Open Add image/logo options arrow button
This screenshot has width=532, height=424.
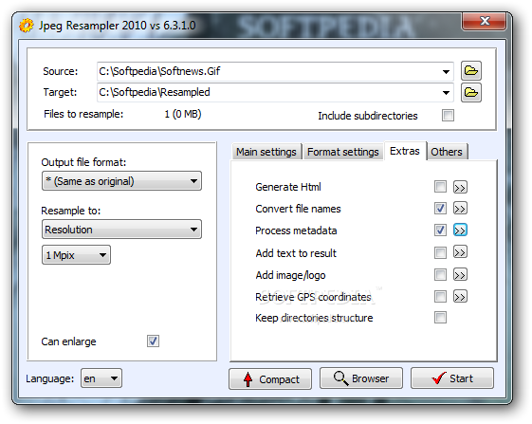click(x=460, y=274)
